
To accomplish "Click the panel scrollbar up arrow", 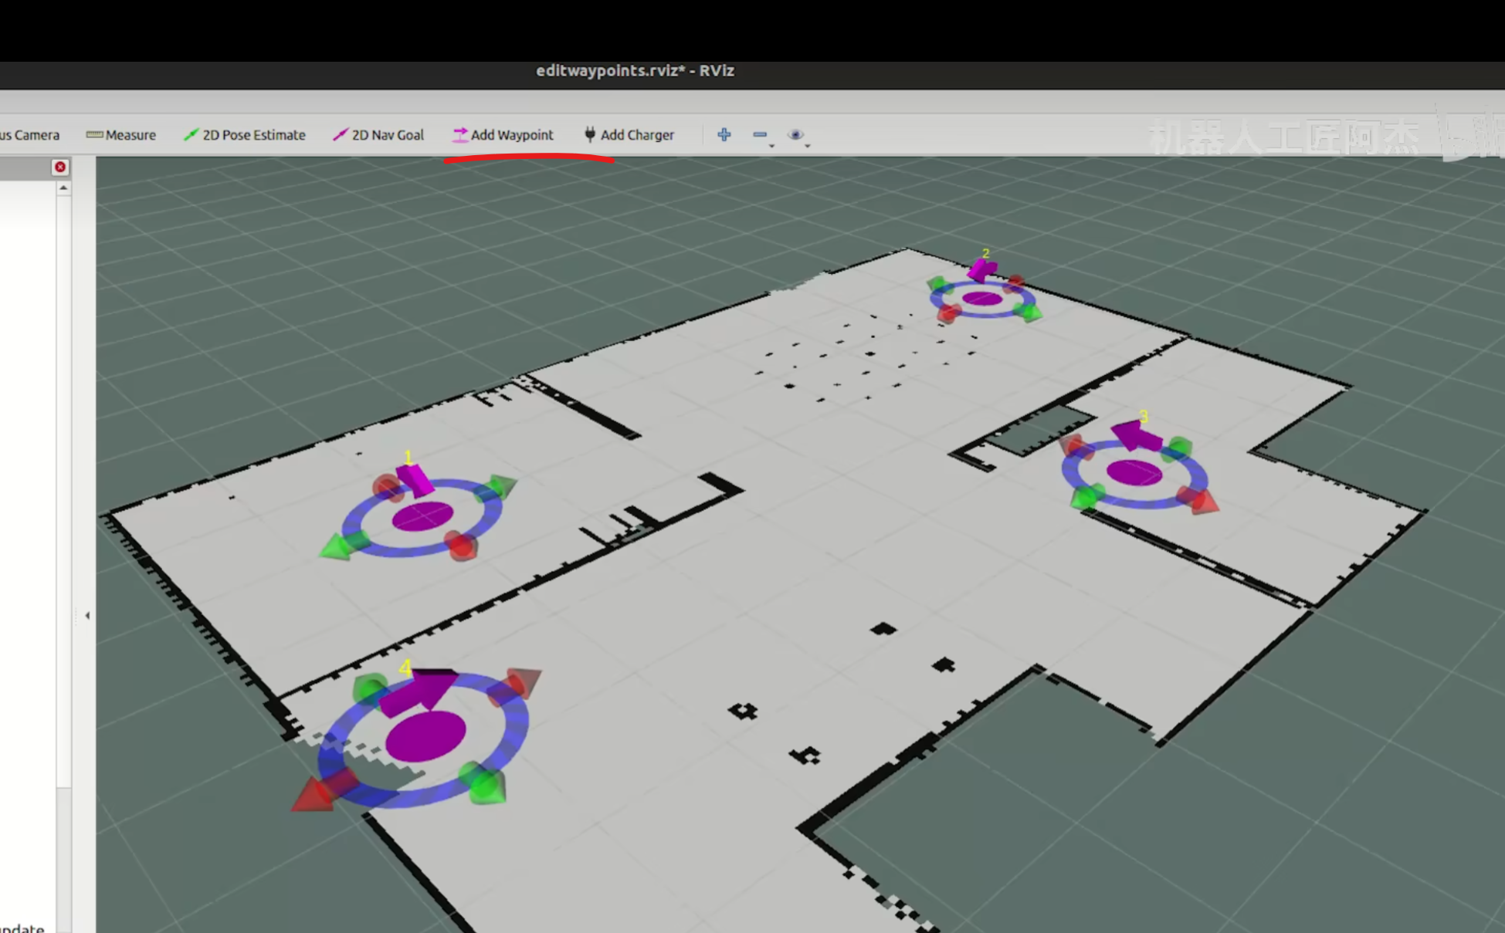I will click(63, 188).
